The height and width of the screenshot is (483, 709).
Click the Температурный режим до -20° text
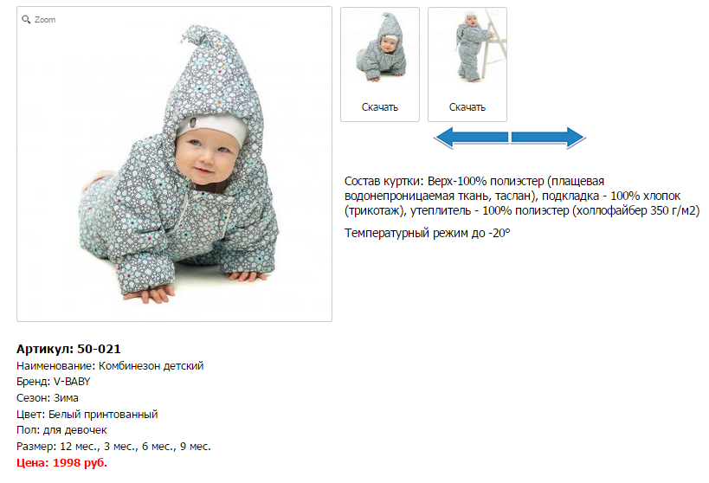click(428, 234)
